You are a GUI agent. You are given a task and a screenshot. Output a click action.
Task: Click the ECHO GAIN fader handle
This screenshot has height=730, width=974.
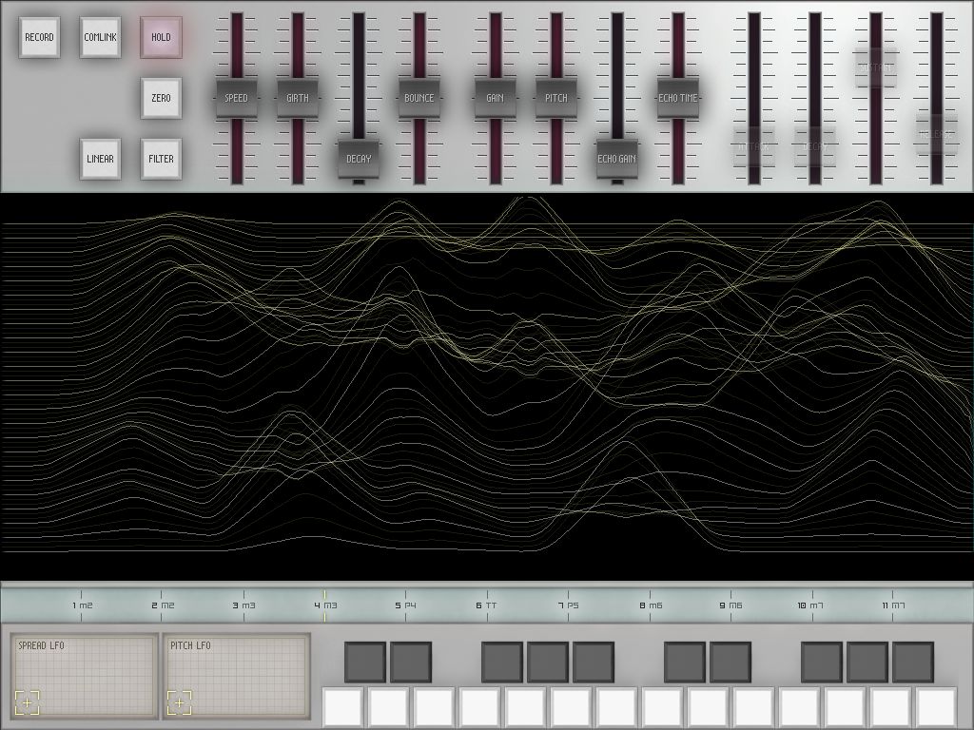[616, 159]
